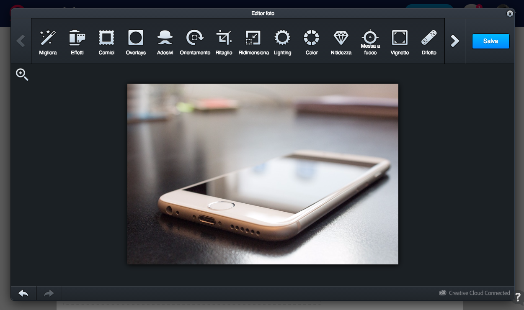The width and height of the screenshot is (524, 310).
Task: Open the Ridimensiona resize tool
Action: (253, 41)
